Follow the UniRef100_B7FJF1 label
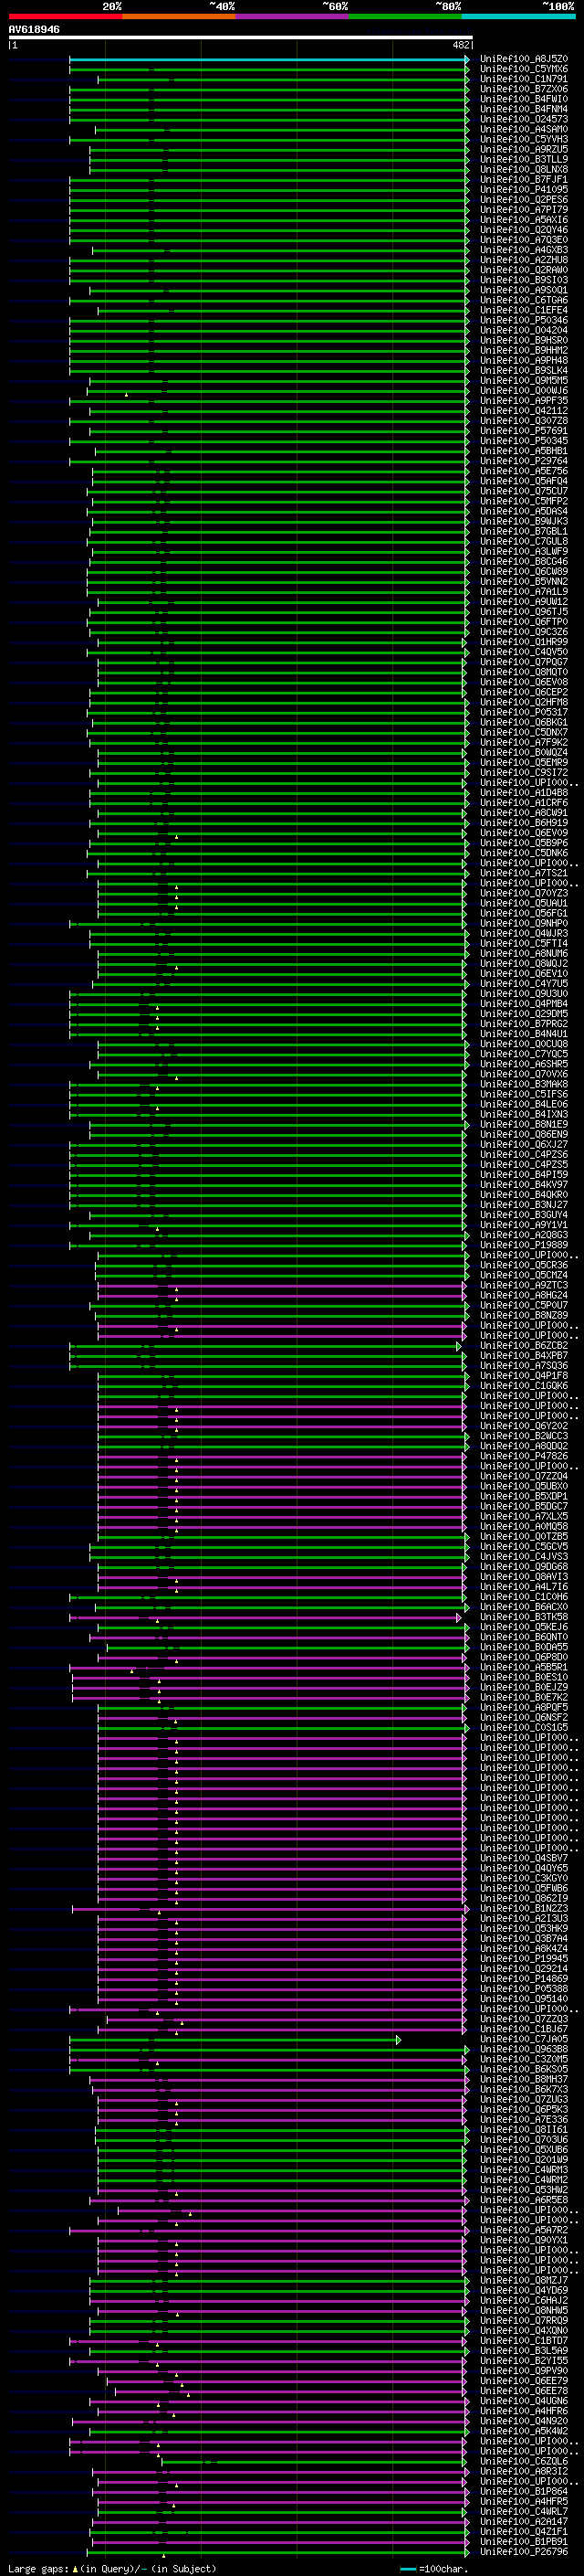 coord(524,180)
